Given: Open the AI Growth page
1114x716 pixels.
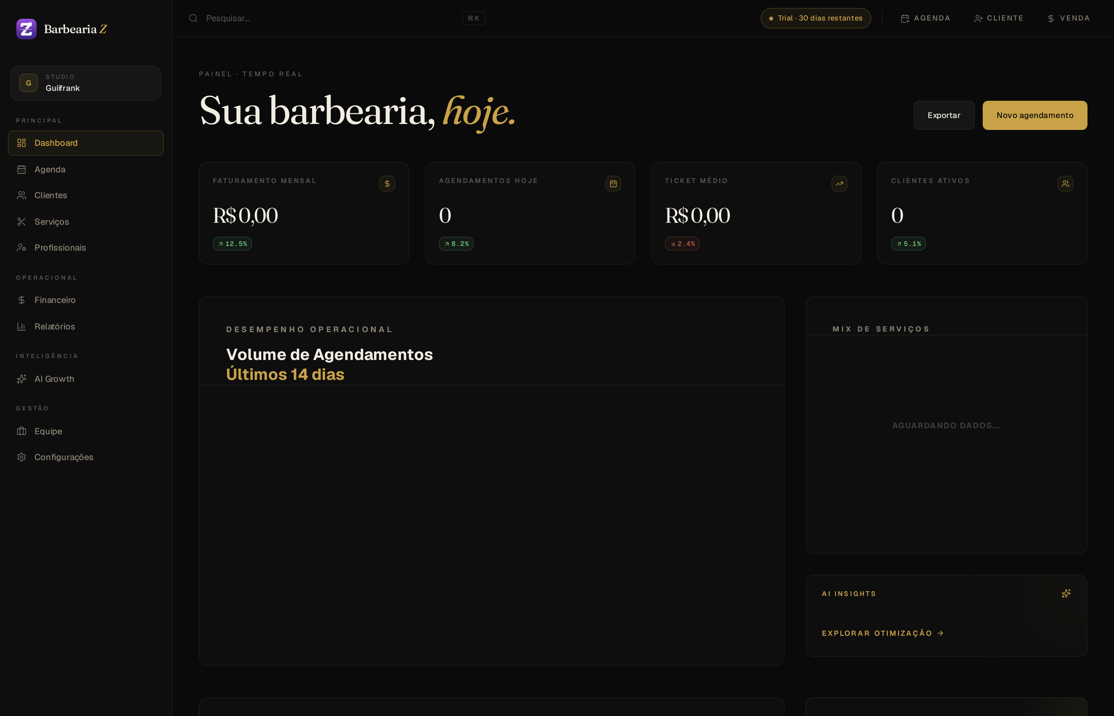Looking at the screenshot, I should pyautogui.click(x=86, y=379).
